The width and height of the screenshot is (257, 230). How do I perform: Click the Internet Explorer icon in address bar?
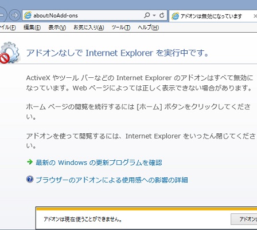tap(28, 15)
